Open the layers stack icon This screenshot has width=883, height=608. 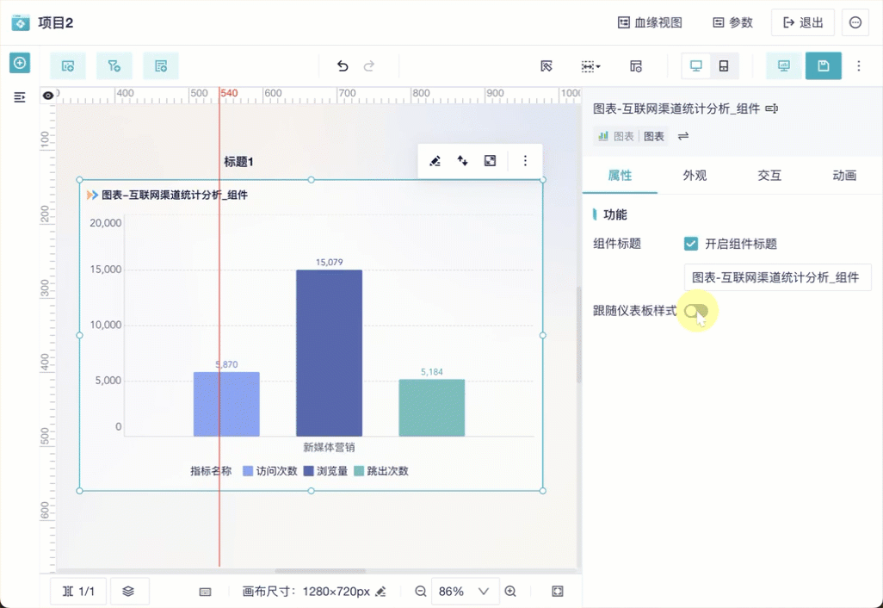pos(128,591)
